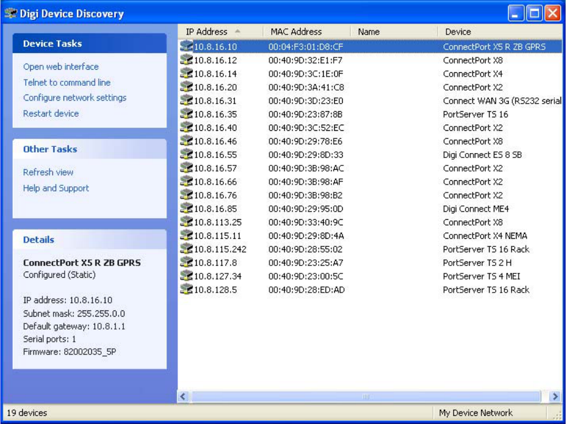
Task: Sort by IP Address column header
Action: 221,32
